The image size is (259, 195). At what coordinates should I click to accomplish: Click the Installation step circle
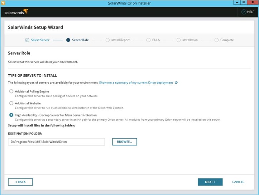pos(178,40)
